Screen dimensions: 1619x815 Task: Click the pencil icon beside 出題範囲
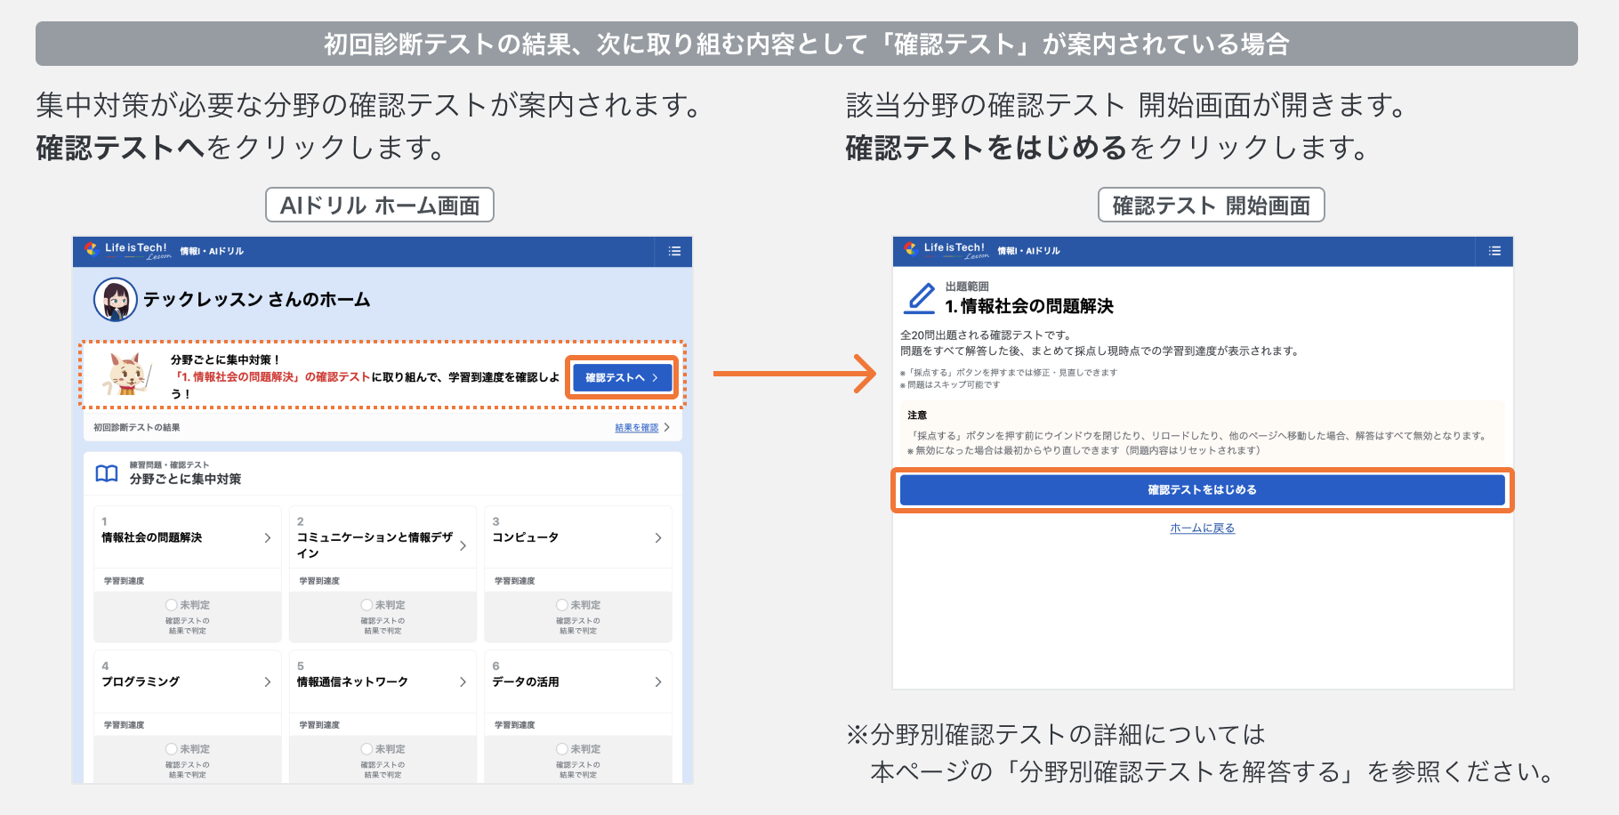pos(920,298)
